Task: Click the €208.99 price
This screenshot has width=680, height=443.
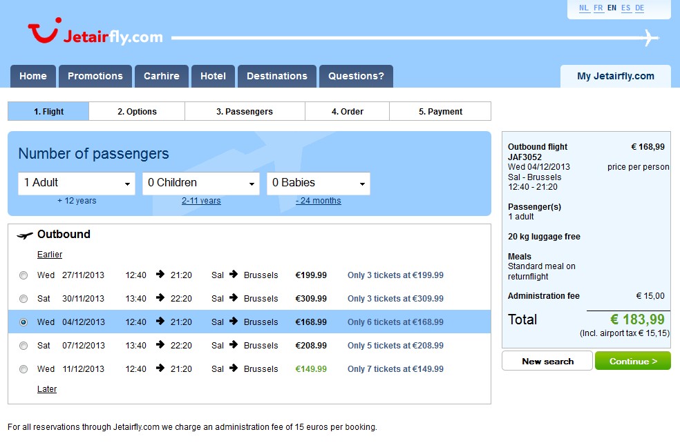Action: pos(311,345)
